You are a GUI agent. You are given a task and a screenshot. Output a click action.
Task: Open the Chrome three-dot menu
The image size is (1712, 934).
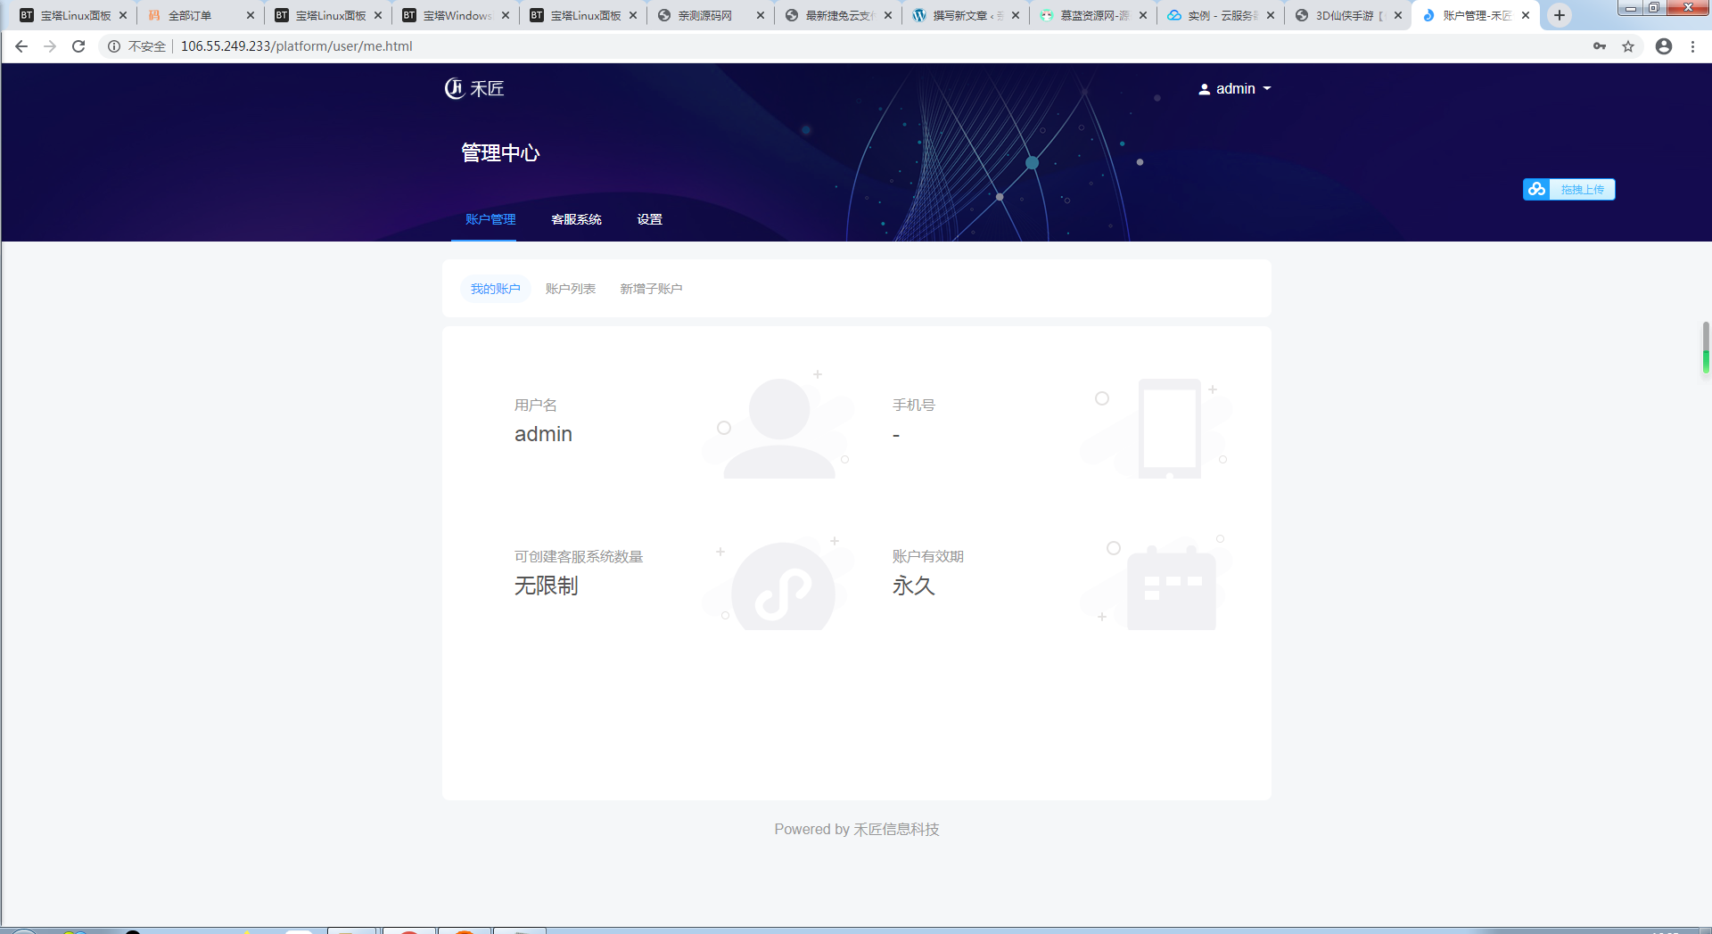[x=1692, y=46]
